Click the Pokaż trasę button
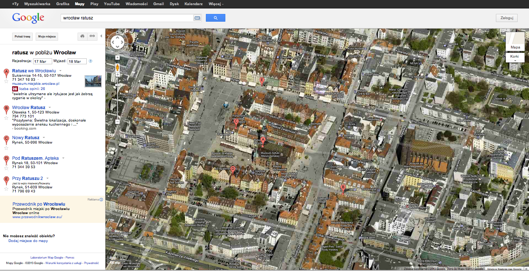Screen dimensions: 529x271 click(x=22, y=37)
